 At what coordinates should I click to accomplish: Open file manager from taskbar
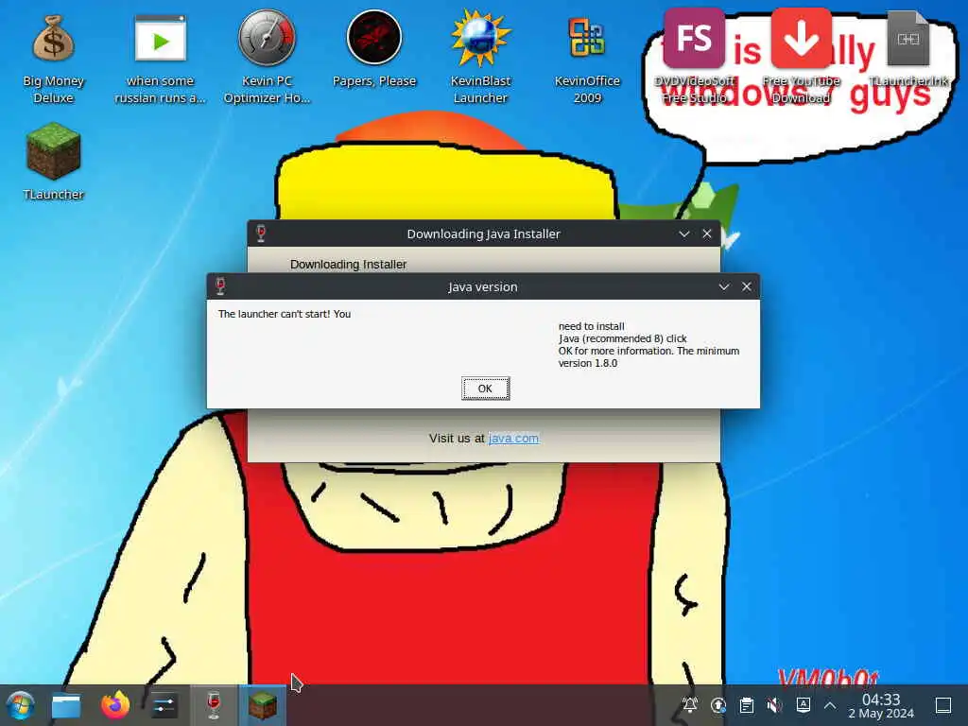tap(66, 705)
